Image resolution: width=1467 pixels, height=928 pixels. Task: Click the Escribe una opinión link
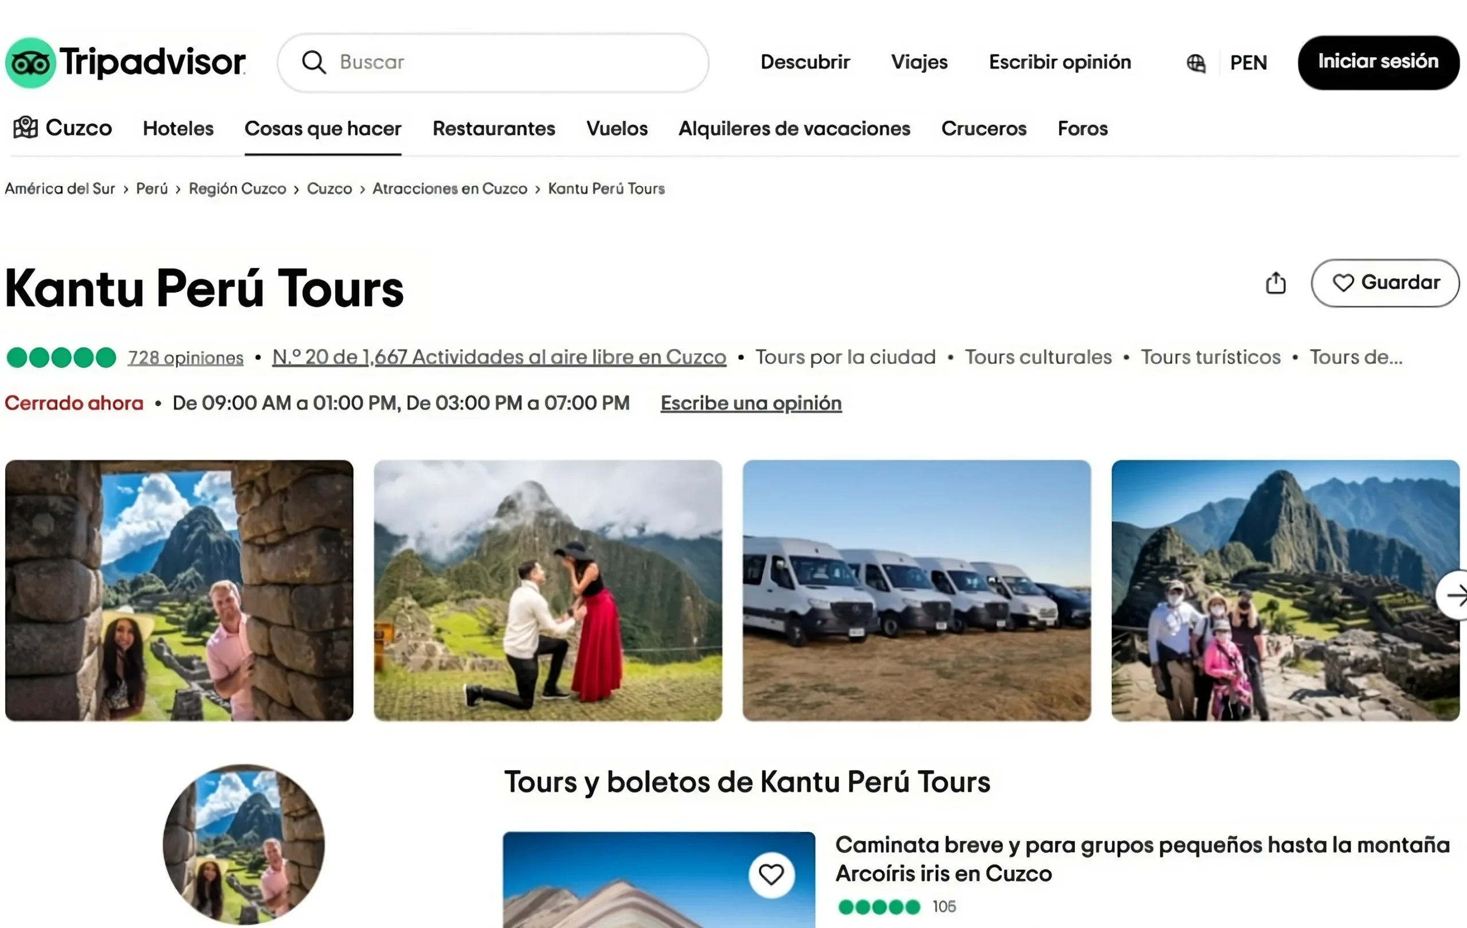pos(750,403)
